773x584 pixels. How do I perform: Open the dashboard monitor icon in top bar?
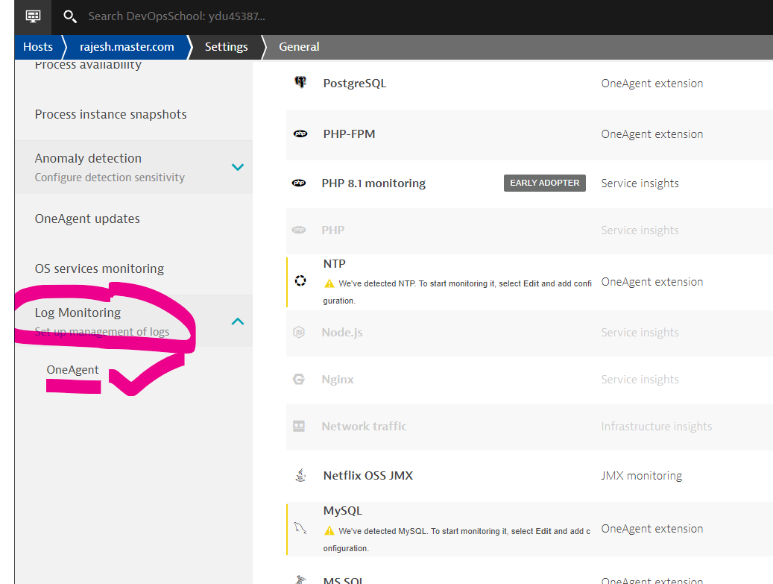coord(33,16)
